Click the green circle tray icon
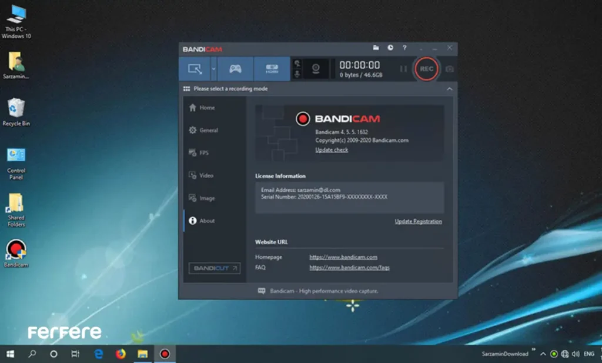 (x=554, y=354)
